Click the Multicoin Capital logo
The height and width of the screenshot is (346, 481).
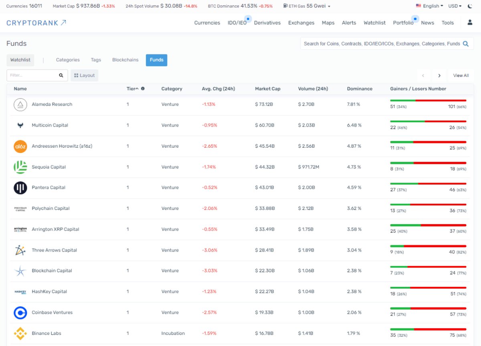click(x=20, y=125)
